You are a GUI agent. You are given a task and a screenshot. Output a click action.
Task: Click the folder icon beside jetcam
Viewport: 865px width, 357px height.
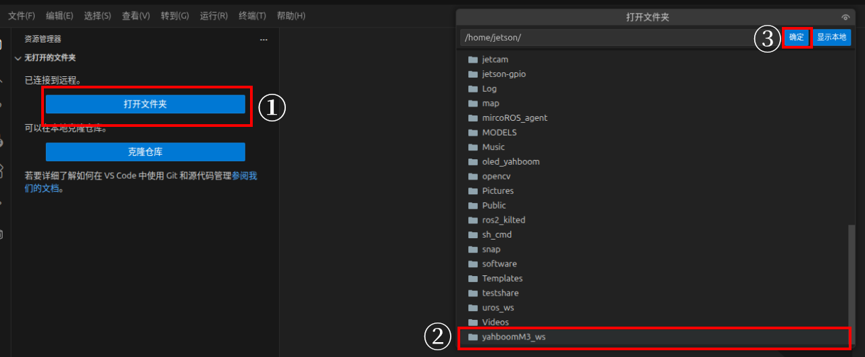pos(473,59)
